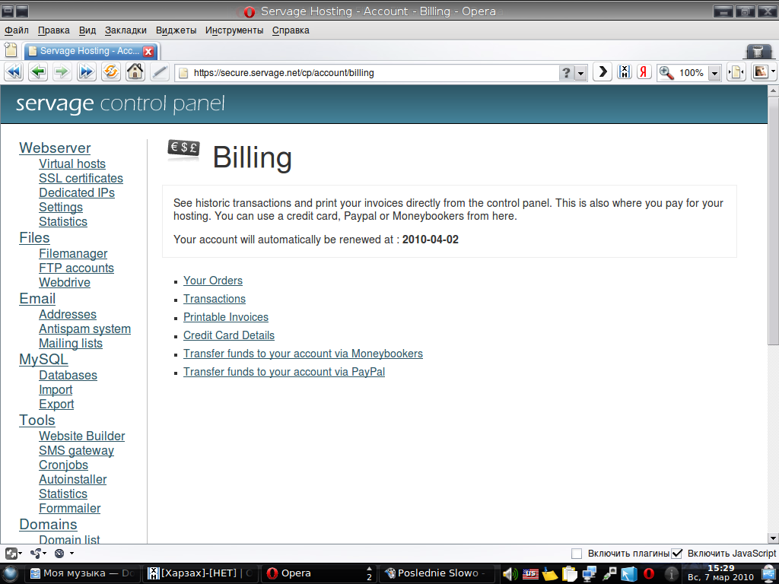Open the Правка menu
Screen dimensions: 779x584
click(x=54, y=30)
